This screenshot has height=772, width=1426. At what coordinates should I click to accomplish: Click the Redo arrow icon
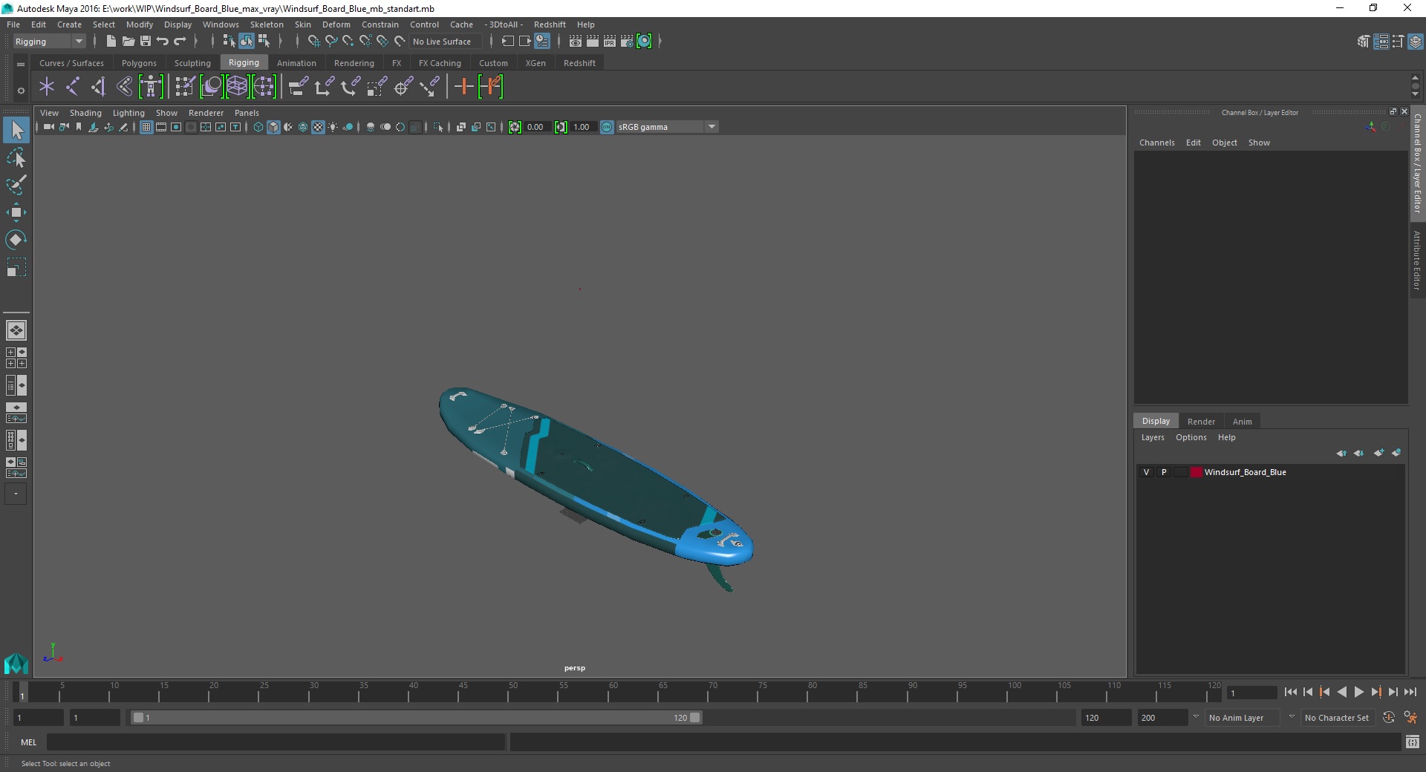coord(180,42)
